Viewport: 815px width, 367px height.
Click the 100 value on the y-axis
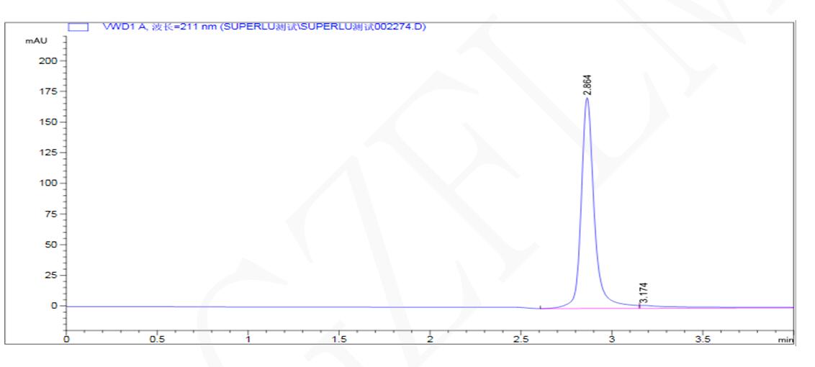click(48, 183)
